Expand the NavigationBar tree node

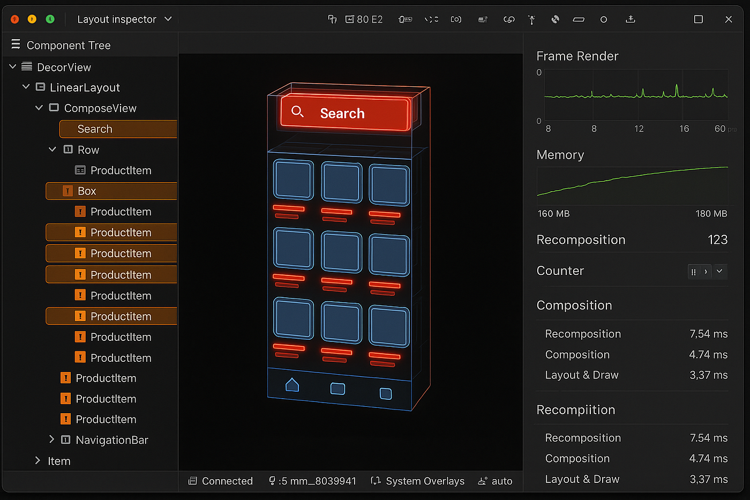pyautogui.click(x=52, y=439)
